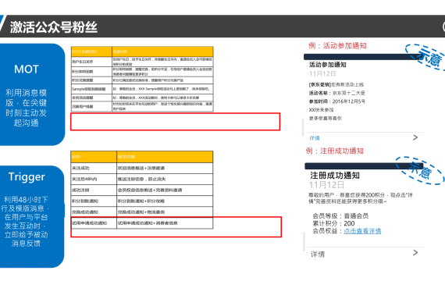Click the 示意 stamp on 注册成功通知 card

(420, 171)
